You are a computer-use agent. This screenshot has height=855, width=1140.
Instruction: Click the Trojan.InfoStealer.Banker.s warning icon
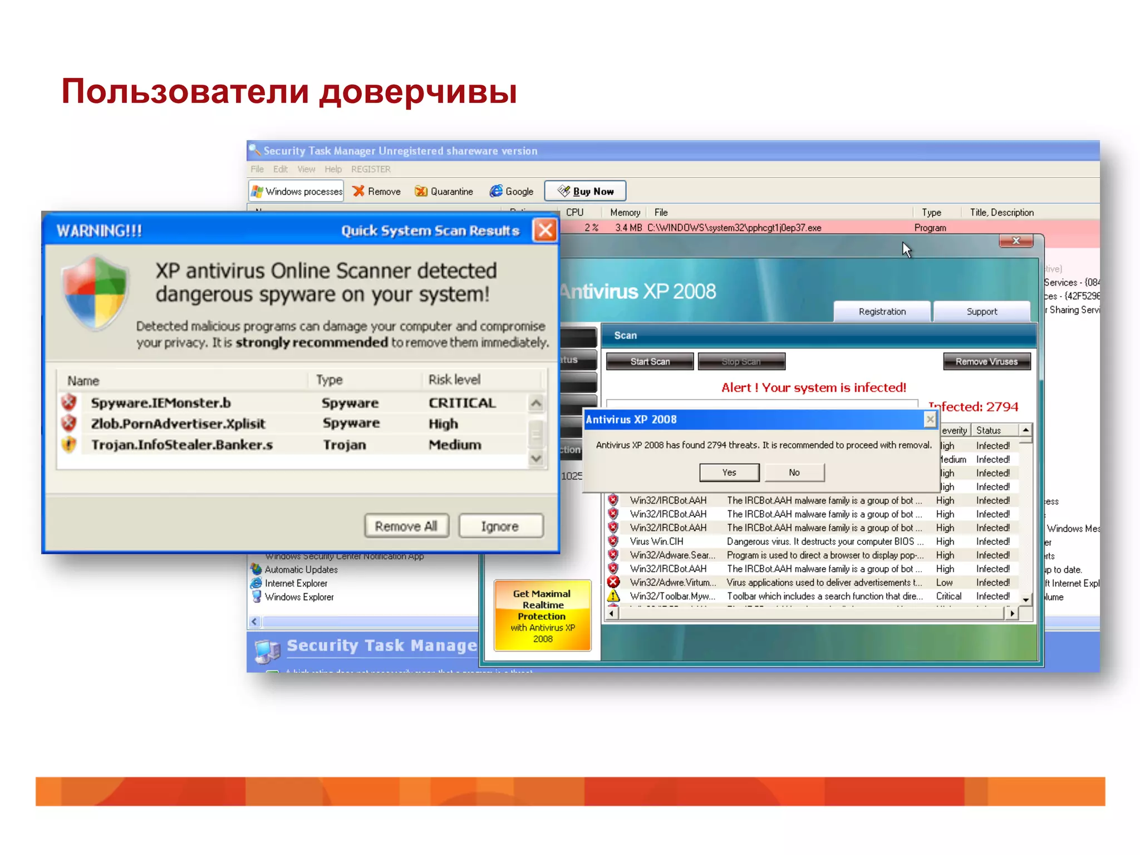tap(69, 444)
